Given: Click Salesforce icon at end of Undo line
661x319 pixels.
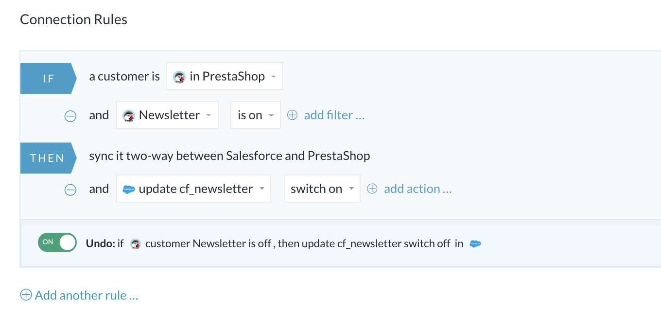Looking at the screenshot, I should [475, 244].
